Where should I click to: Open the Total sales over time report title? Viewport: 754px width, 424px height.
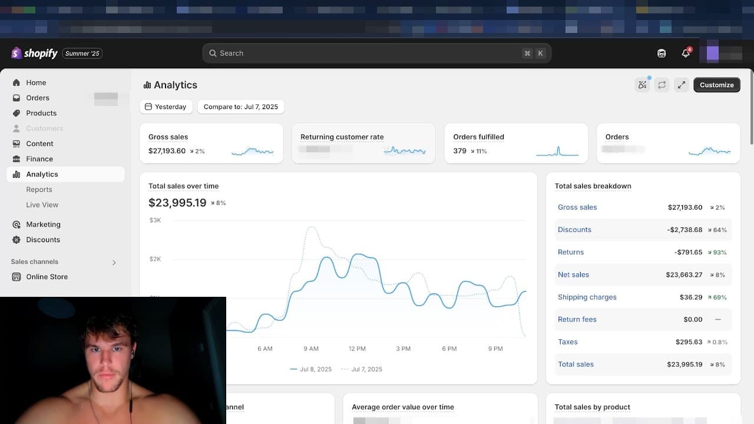pos(183,186)
